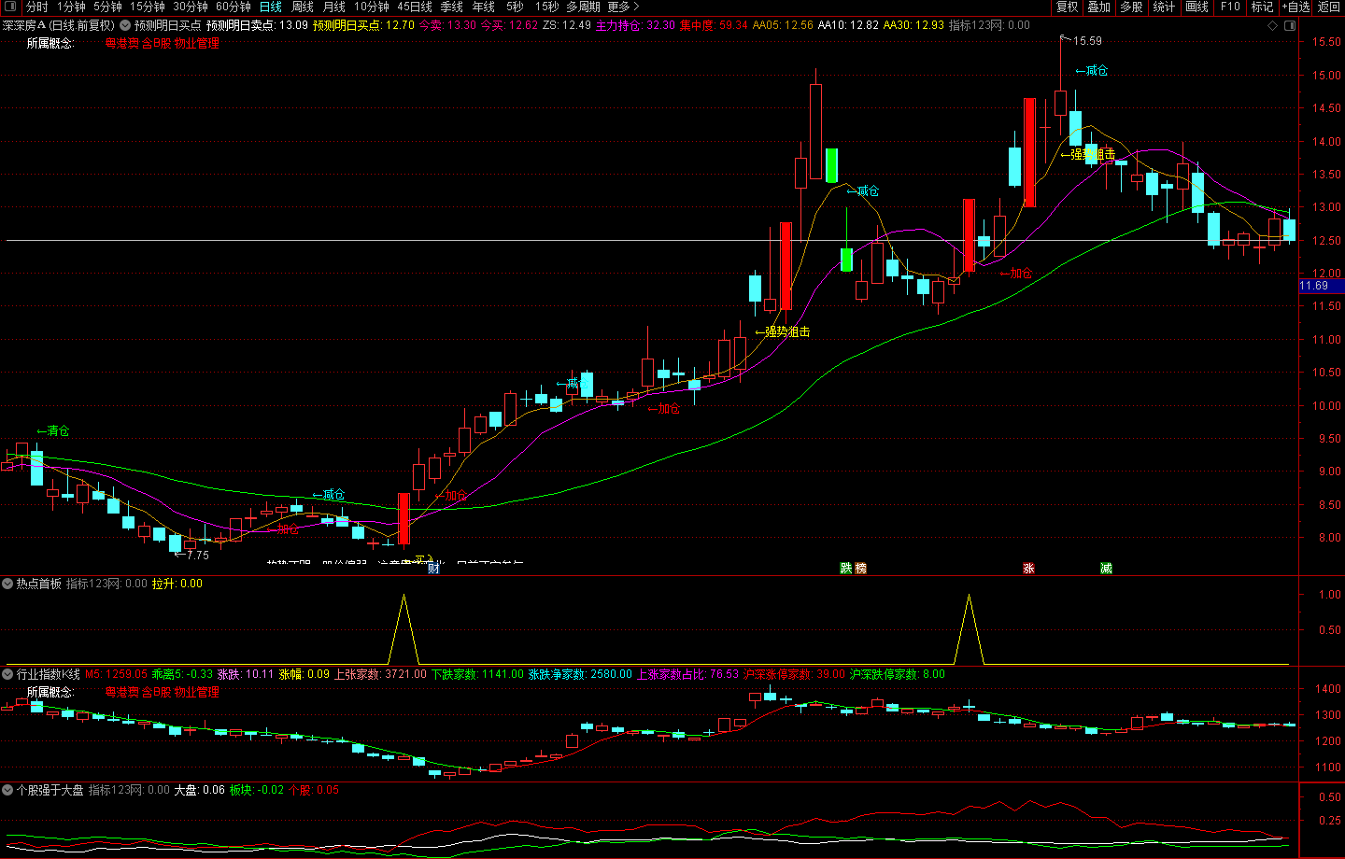Open the 个股强于大盘 indicator dropdown arrow
Viewport: 1345px width, 859px height.
[x=7, y=790]
